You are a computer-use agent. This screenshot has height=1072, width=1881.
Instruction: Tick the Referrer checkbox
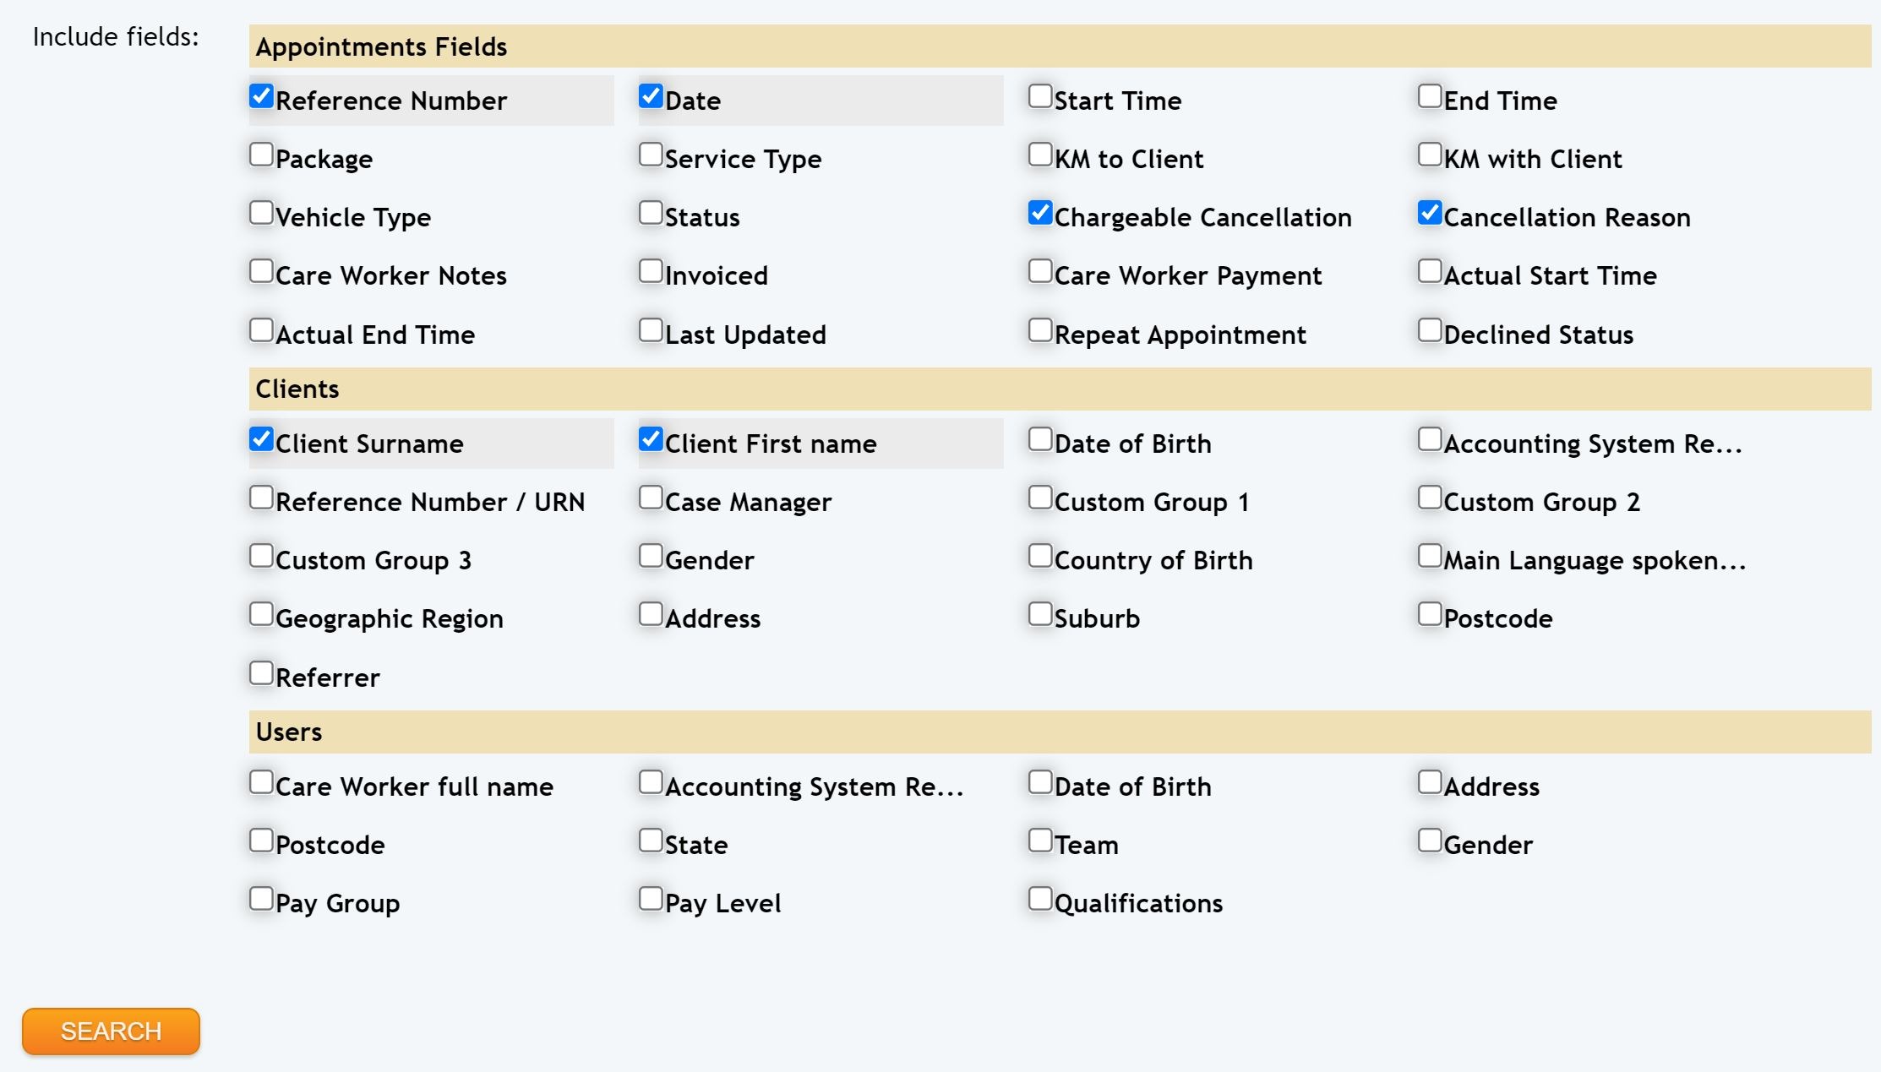point(261,673)
